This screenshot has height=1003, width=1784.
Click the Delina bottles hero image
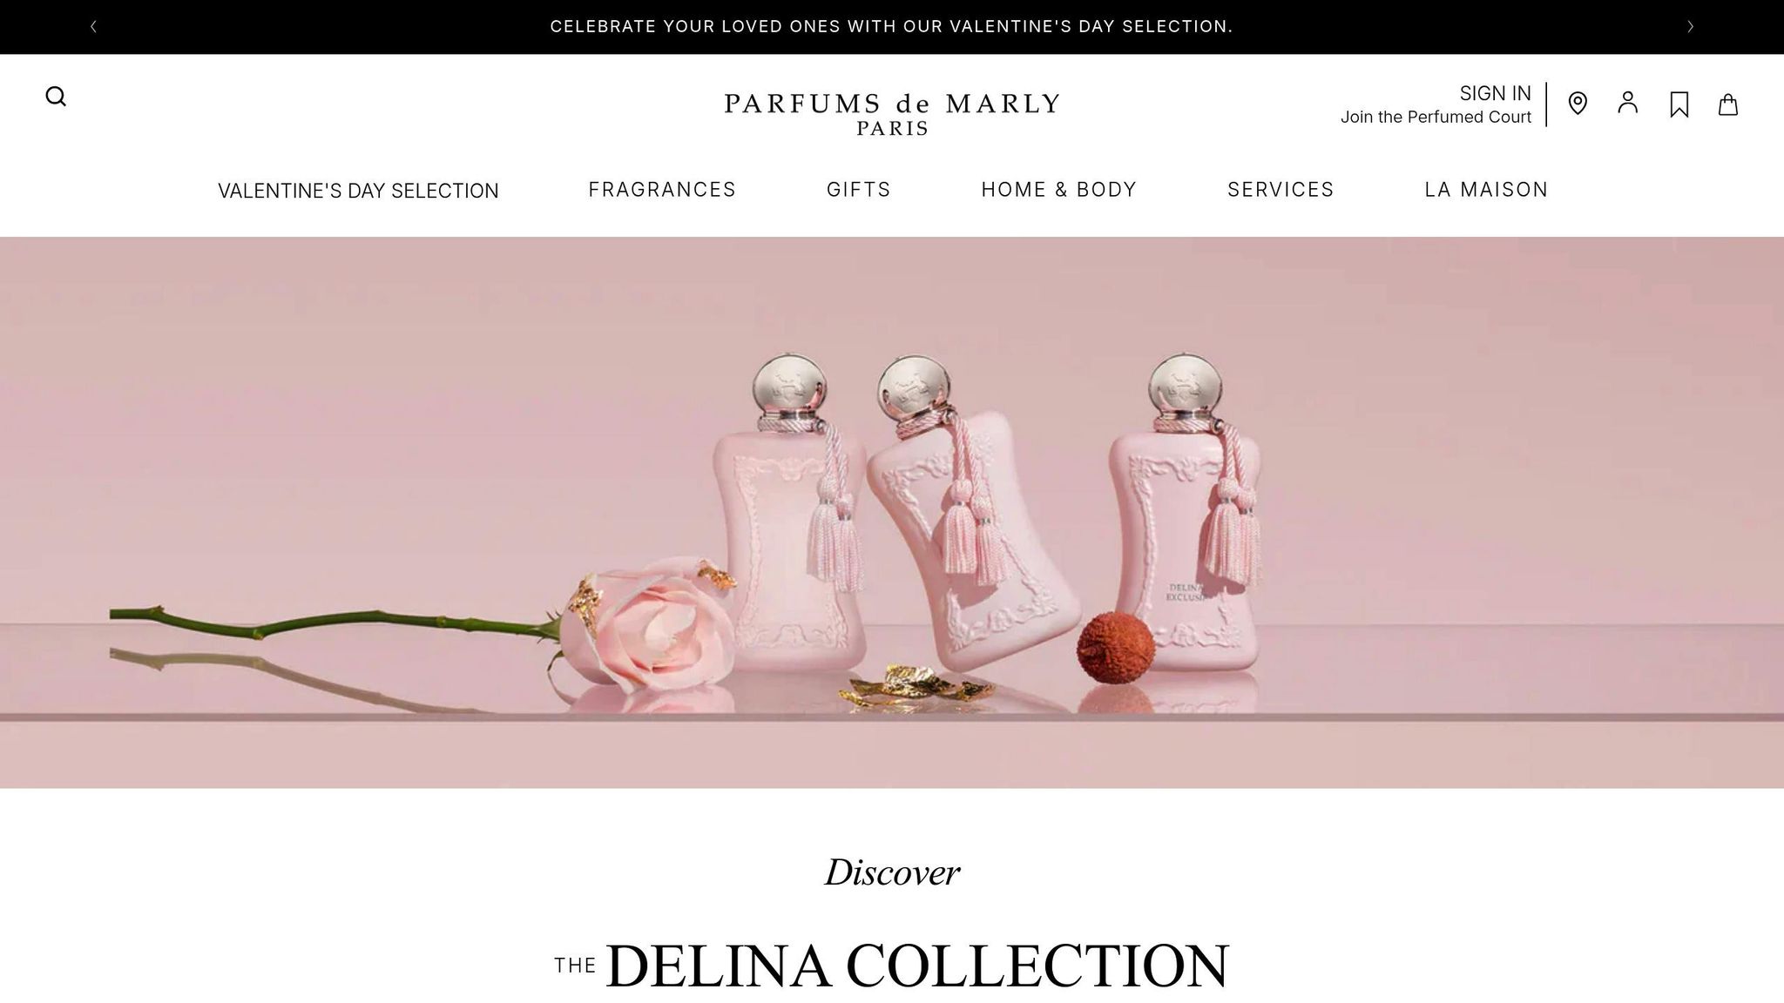point(892,513)
